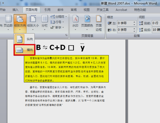Click the 页面边框 page borders icon
160x123 pixels.
pos(99,19)
